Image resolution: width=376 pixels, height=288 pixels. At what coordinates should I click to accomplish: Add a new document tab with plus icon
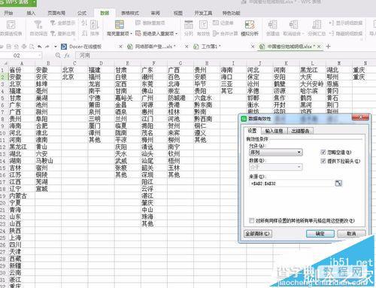[x=328, y=47]
